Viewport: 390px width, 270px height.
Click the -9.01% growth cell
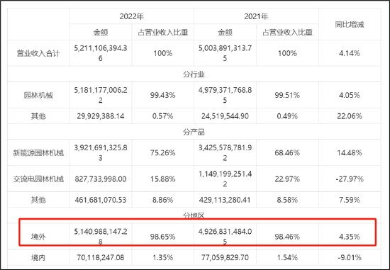pyautogui.click(x=350, y=257)
